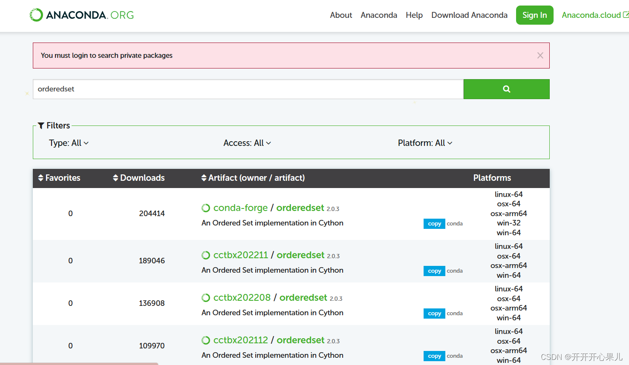Copy the cctbx202112 install command
629x365 pixels.
click(434, 356)
